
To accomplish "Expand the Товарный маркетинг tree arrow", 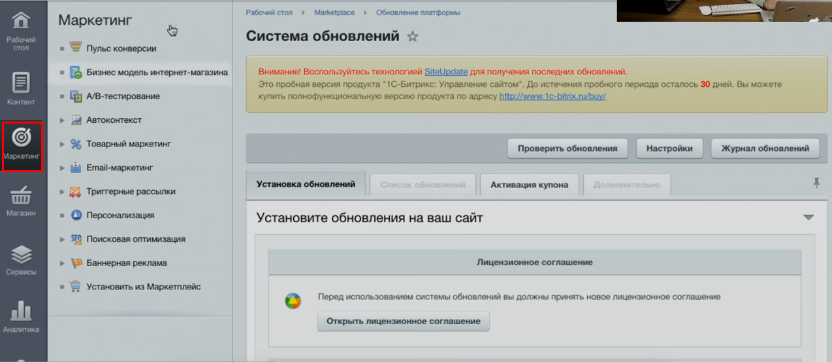I will coord(63,144).
